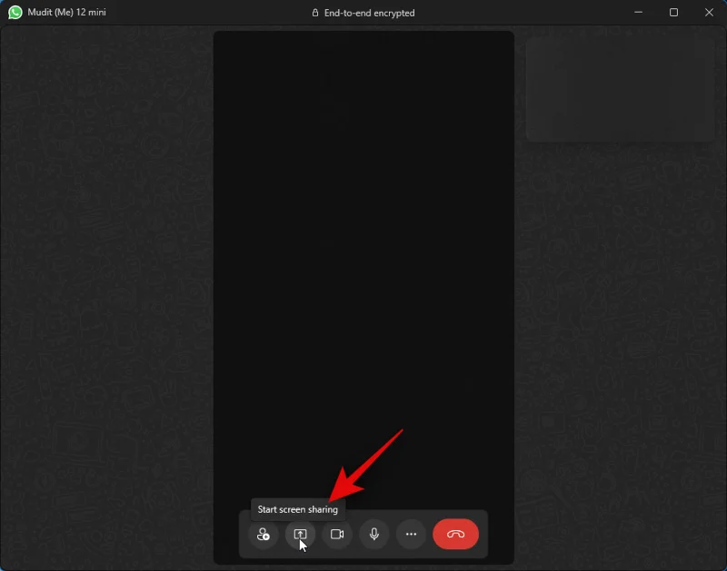Click the End-to-end encrypted lock icon
727x571 pixels.
tap(314, 13)
